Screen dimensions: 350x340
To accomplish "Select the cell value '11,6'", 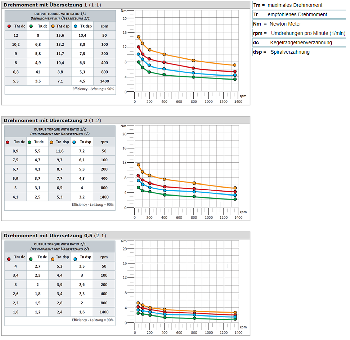I will point(60,151).
